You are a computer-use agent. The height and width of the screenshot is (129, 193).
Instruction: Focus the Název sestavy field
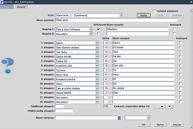116,20
